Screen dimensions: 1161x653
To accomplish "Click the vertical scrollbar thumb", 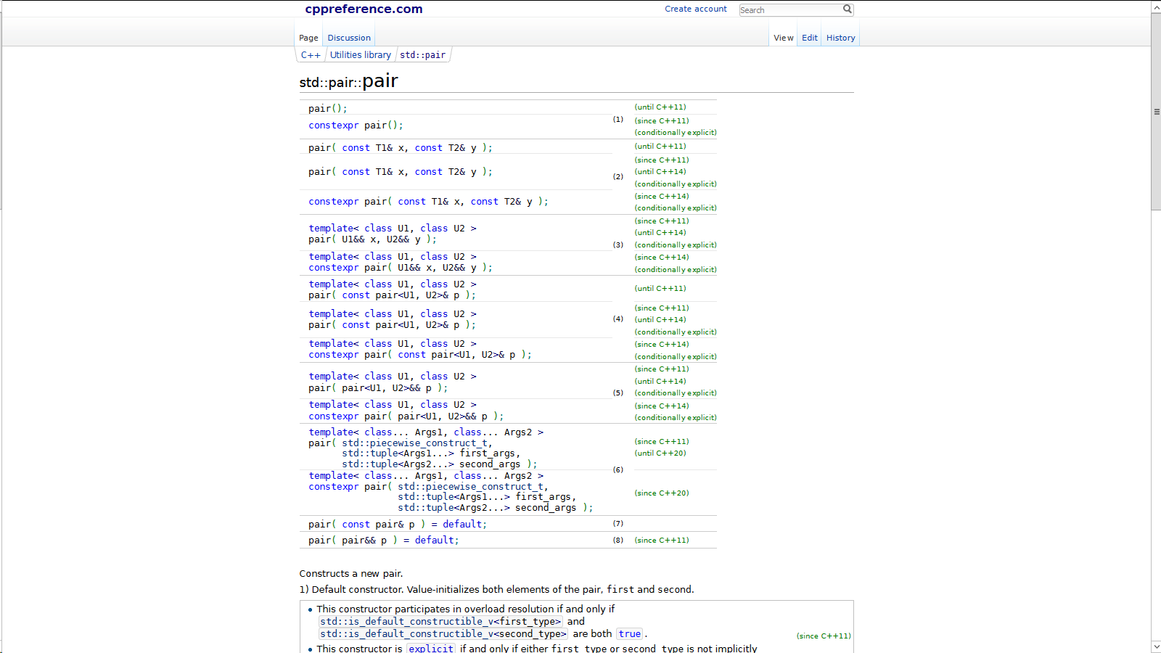I will pos(1156,112).
